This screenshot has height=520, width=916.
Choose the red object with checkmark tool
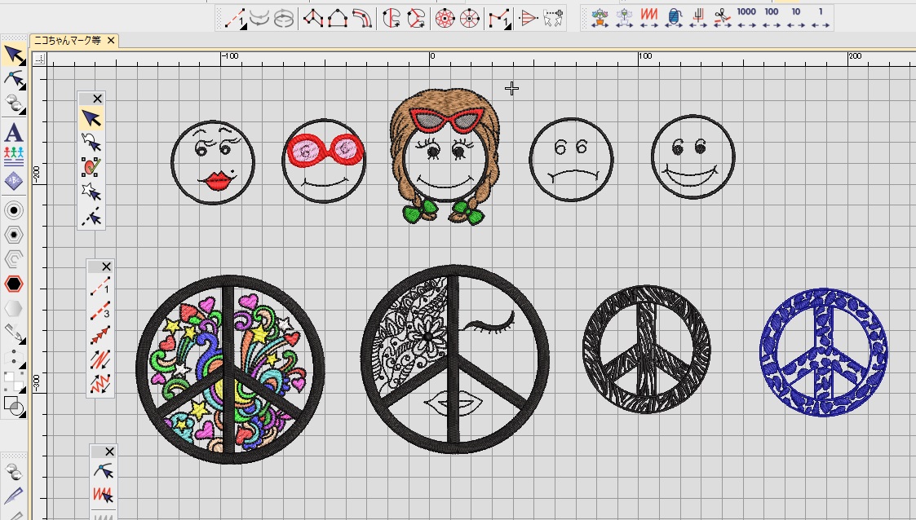coord(91,167)
